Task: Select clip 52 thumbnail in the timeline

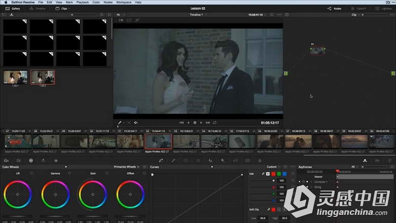Action: [158, 141]
